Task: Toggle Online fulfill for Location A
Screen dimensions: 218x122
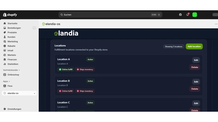Action: click(x=66, y=69)
